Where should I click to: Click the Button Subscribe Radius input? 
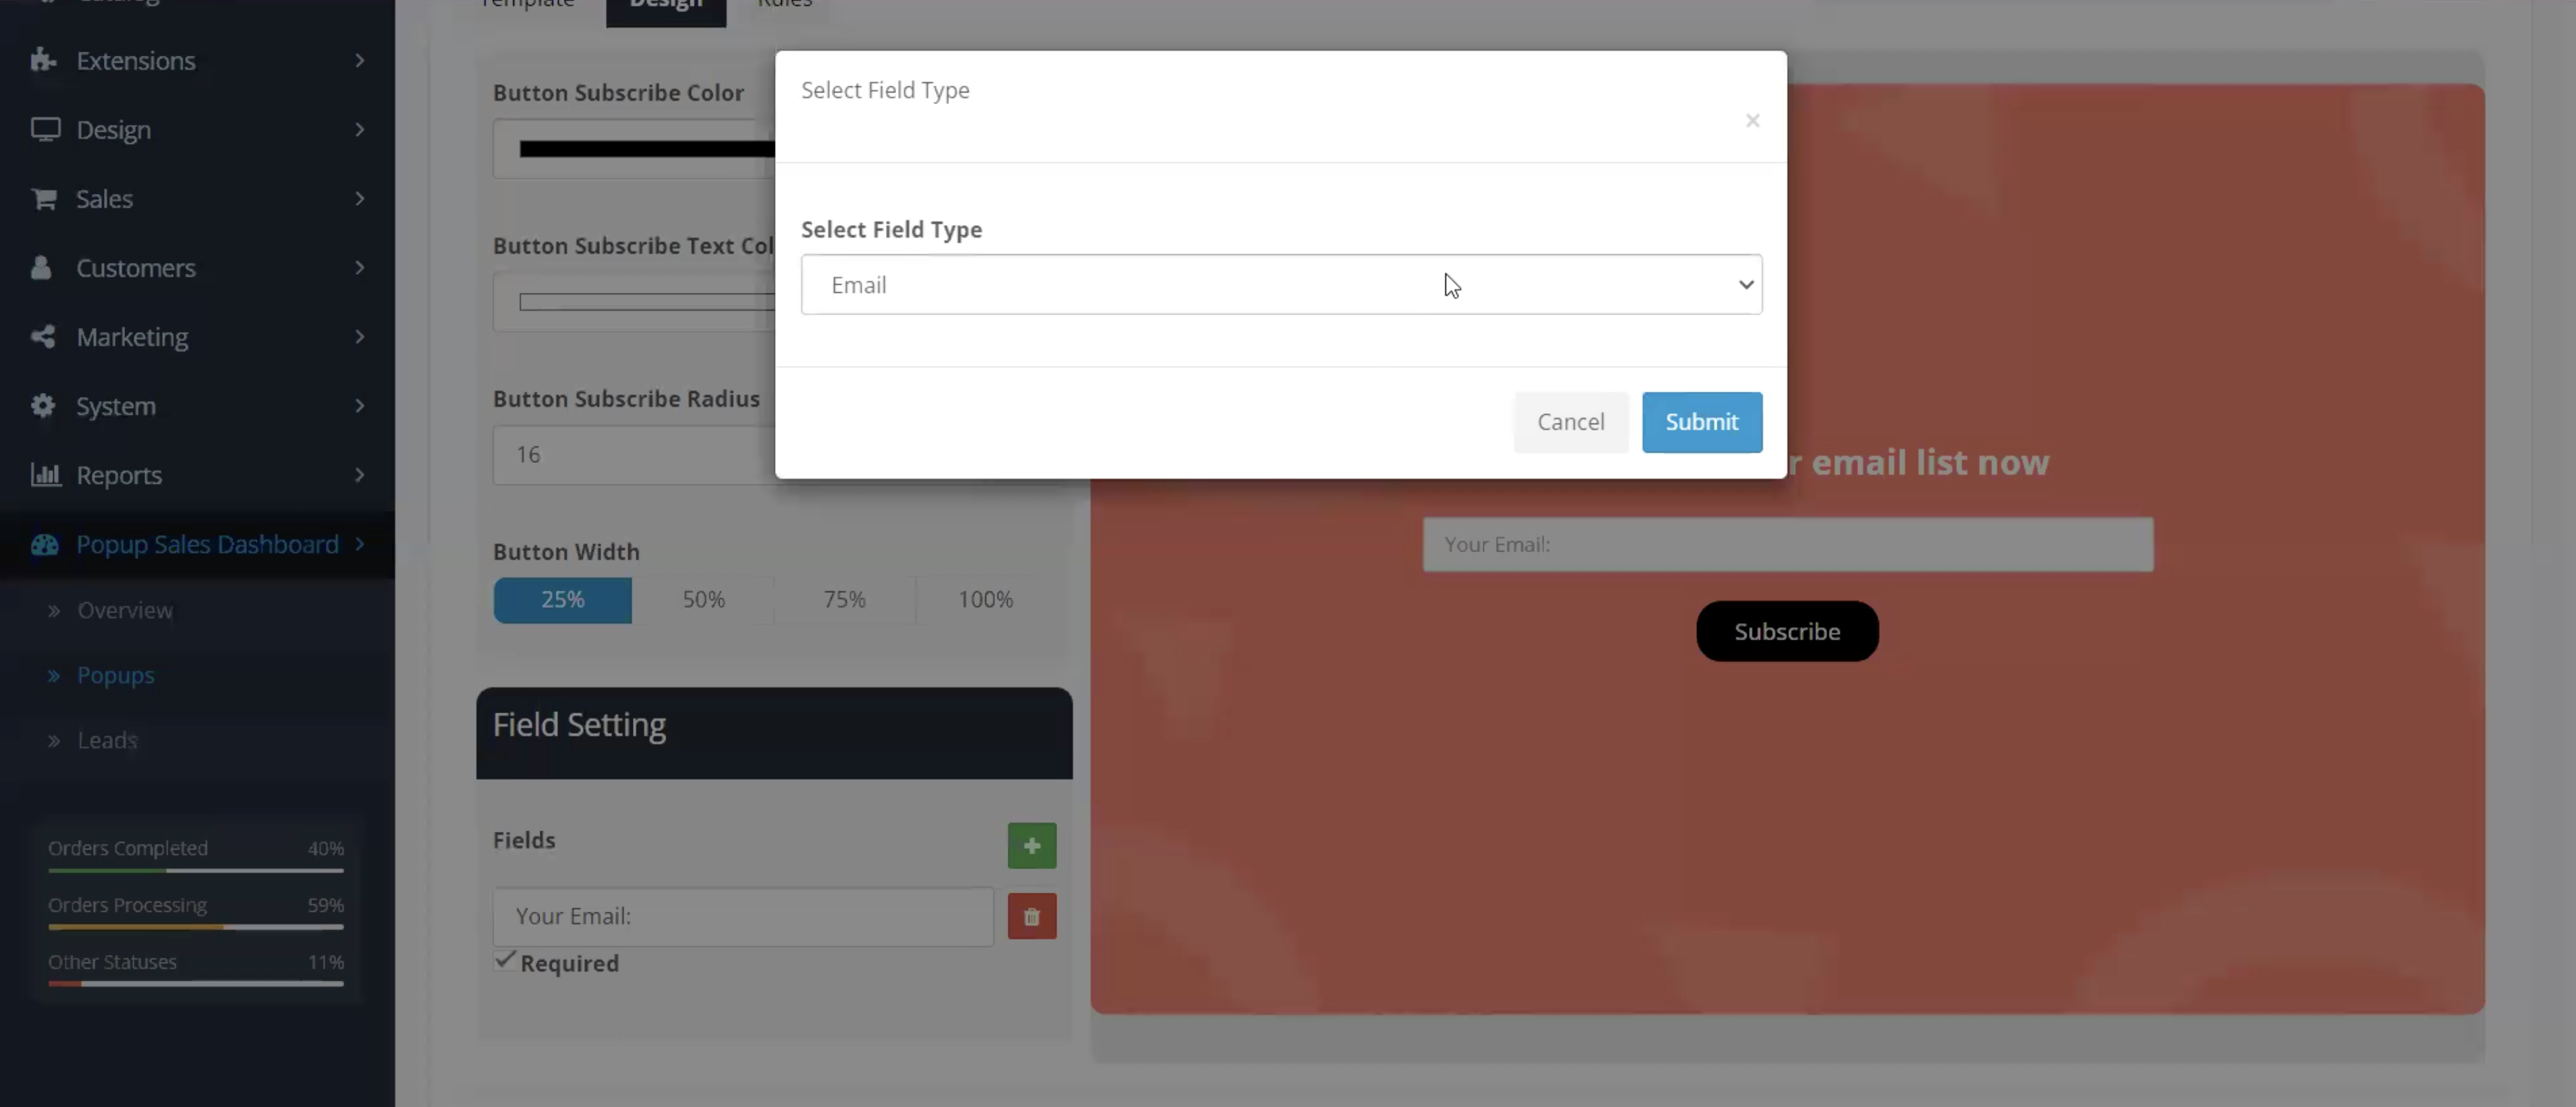point(634,455)
